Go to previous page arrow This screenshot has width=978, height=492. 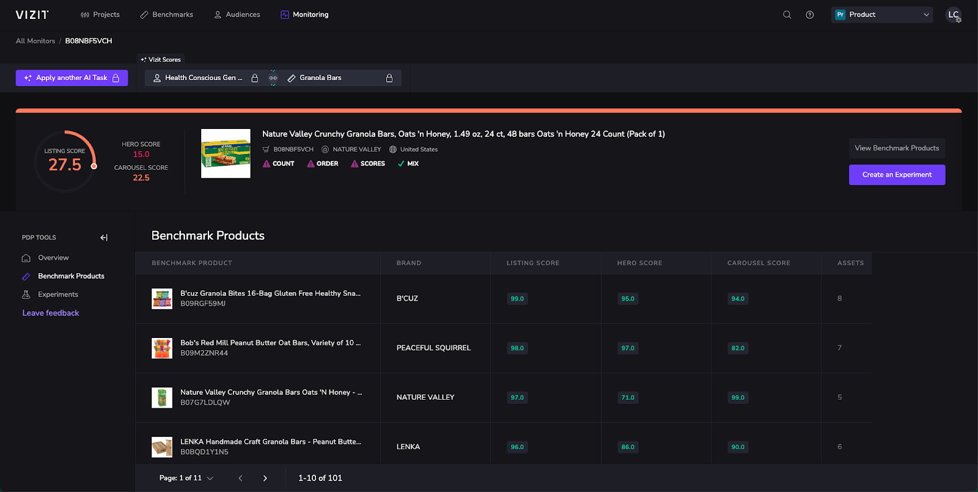pos(240,479)
